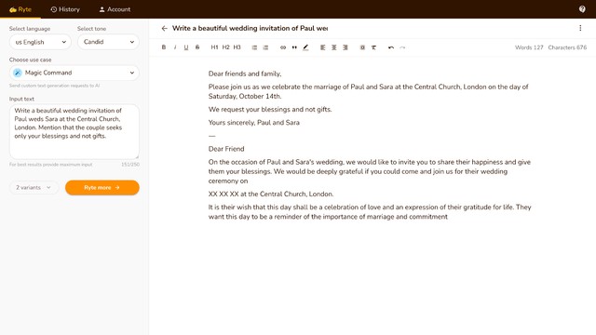Apply H2 heading style
The height and width of the screenshot is (335, 596).
[x=225, y=47]
